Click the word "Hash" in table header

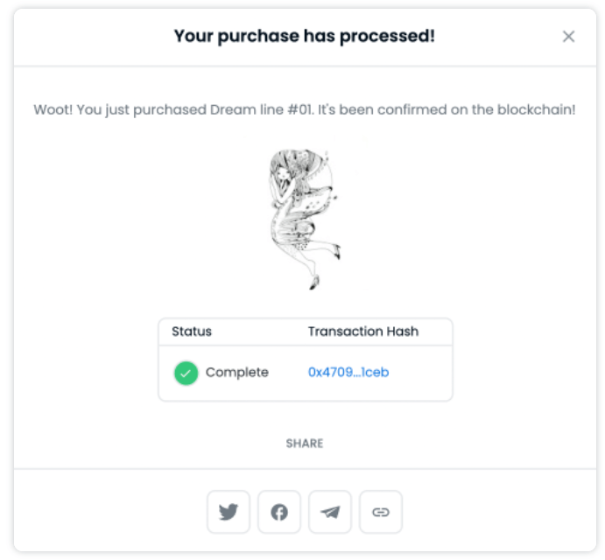402,332
